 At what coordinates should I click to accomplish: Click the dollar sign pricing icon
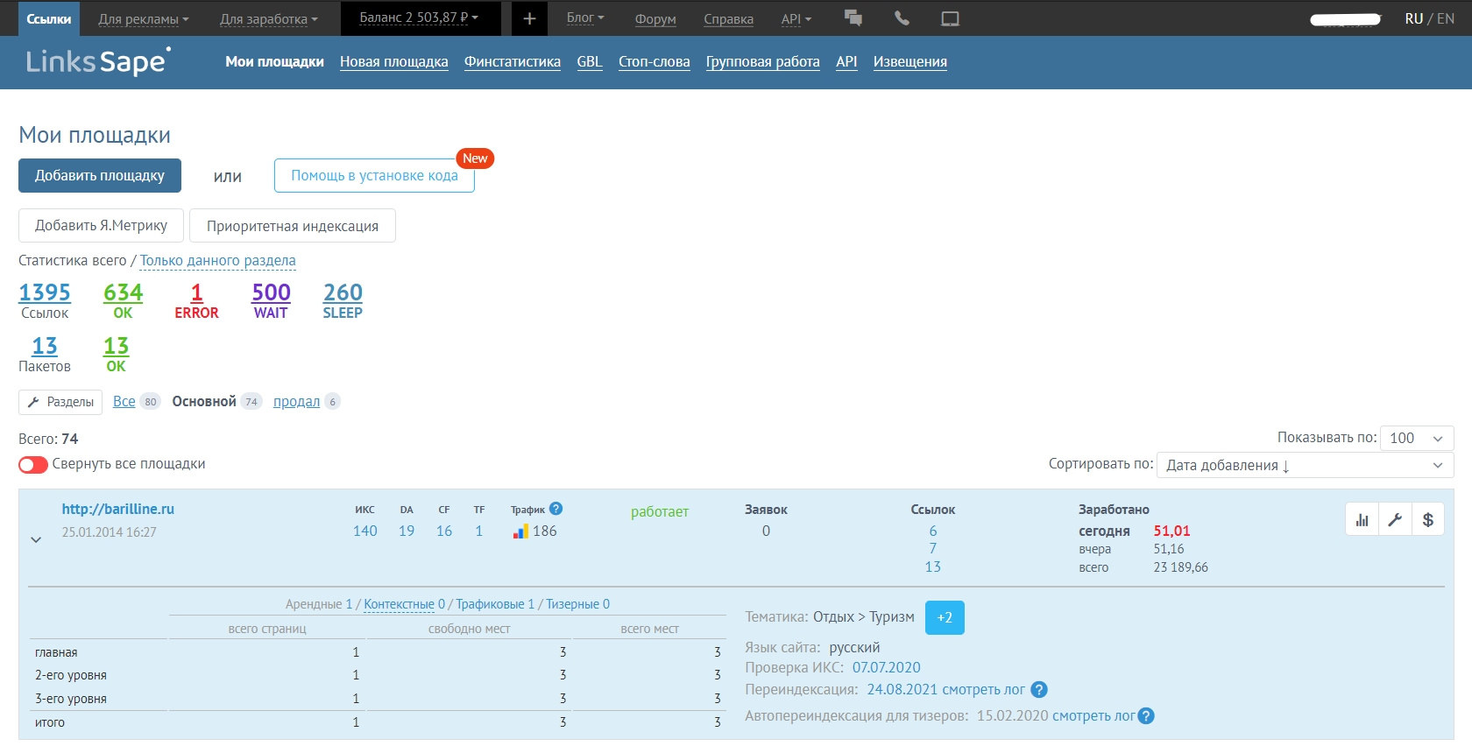[1428, 520]
